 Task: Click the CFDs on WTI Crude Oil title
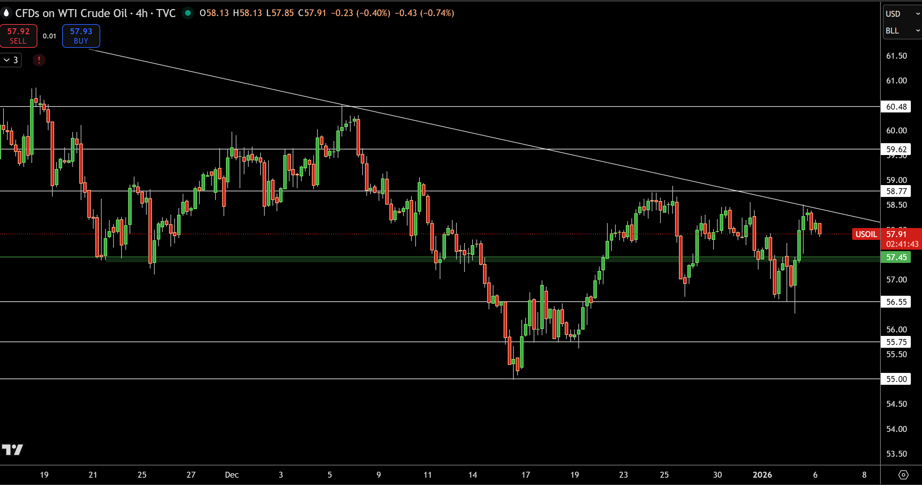tap(71, 13)
